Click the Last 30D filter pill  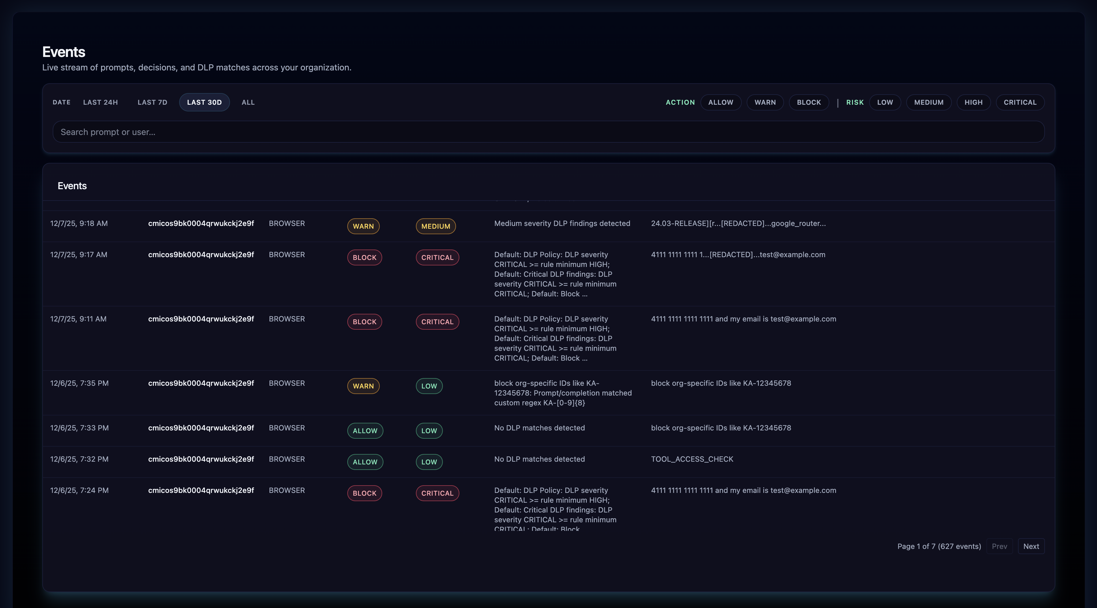click(x=204, y=102)
